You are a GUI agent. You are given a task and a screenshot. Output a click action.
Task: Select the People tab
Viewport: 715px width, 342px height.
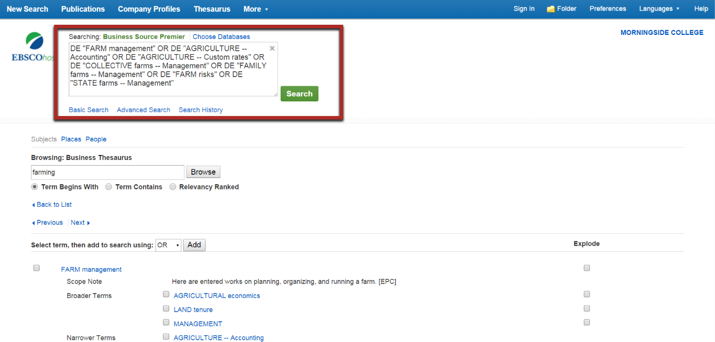96,139
